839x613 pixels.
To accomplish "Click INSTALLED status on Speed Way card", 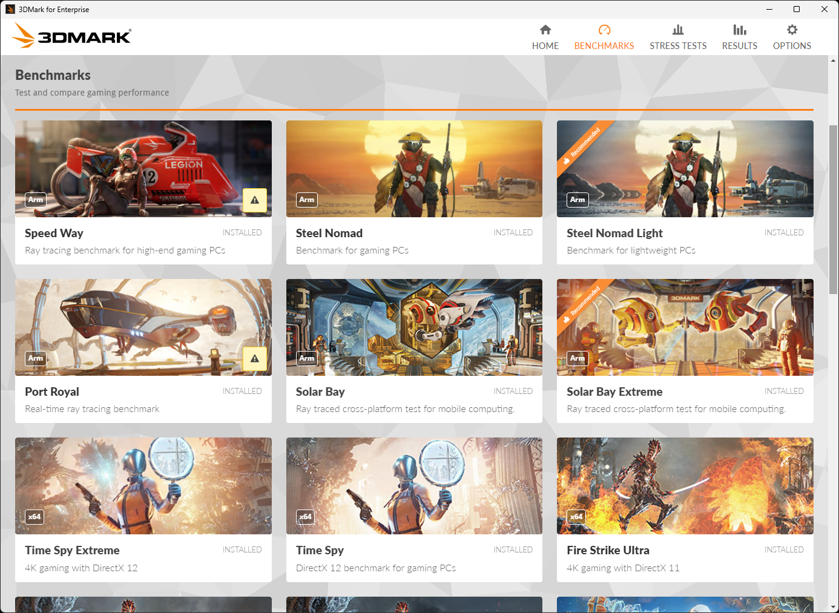I will click(x=242, y=232).
